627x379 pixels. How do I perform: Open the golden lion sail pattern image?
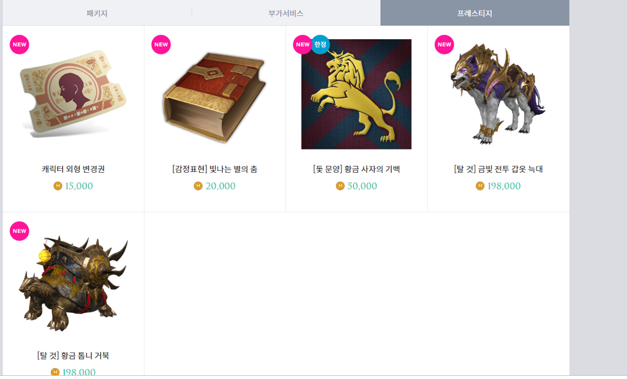click(x=356, y=94)
